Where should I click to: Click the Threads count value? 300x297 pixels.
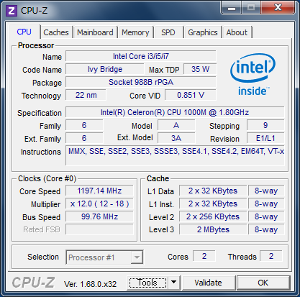(x=271, y=256)
